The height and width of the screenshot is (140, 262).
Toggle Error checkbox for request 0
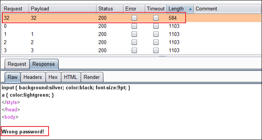tap(134, 26)
